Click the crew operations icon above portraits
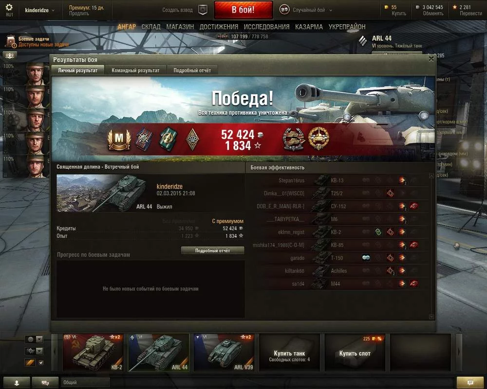The height and width of the screenshot is (389, 487). pos(10,55)
